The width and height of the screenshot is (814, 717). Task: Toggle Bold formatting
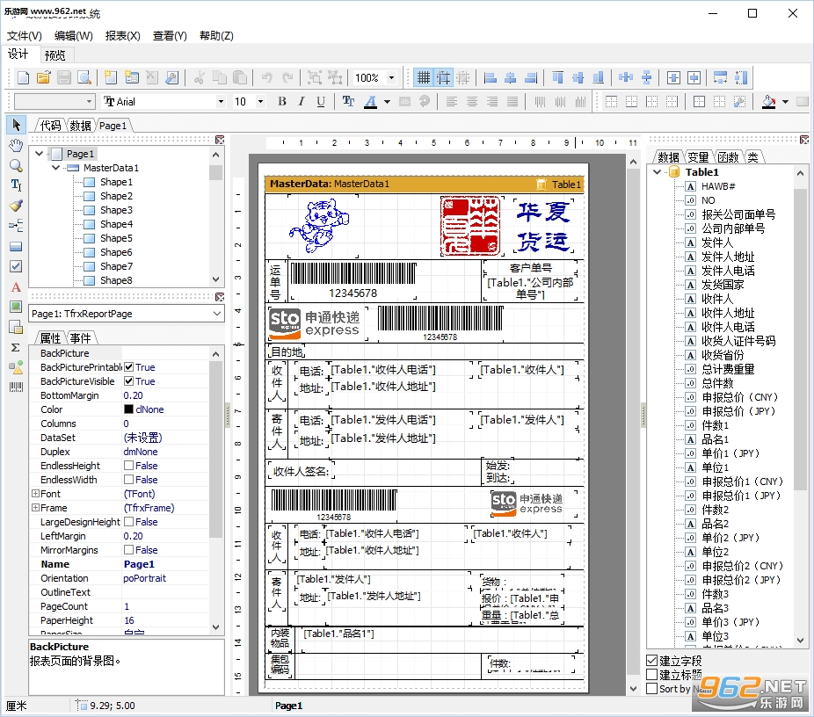point(282,102)
